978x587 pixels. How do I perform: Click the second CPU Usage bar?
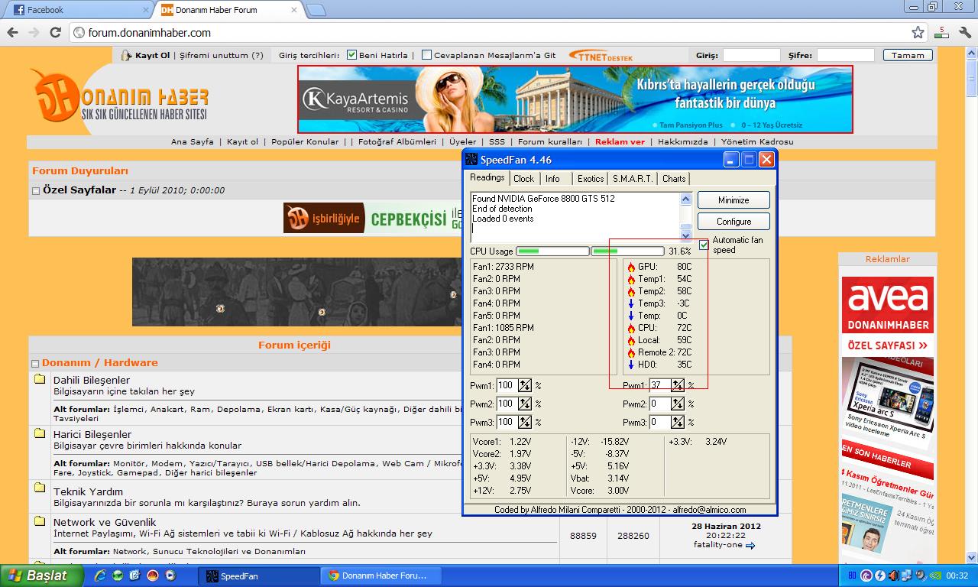coord(627,251)
